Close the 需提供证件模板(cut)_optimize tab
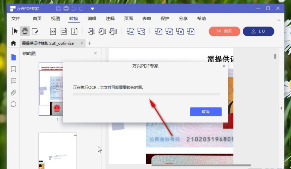Viewport: 291px width, 169px height. (x=82, y=43)
